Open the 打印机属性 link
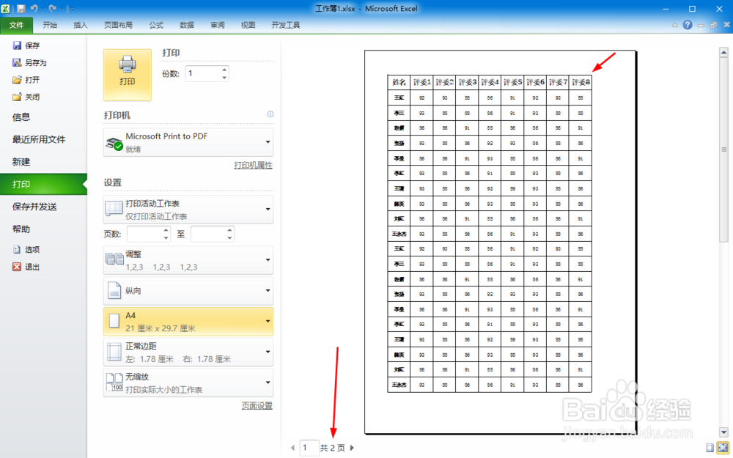Viewport: 733px width, 458px height. (x=254, y=165)
